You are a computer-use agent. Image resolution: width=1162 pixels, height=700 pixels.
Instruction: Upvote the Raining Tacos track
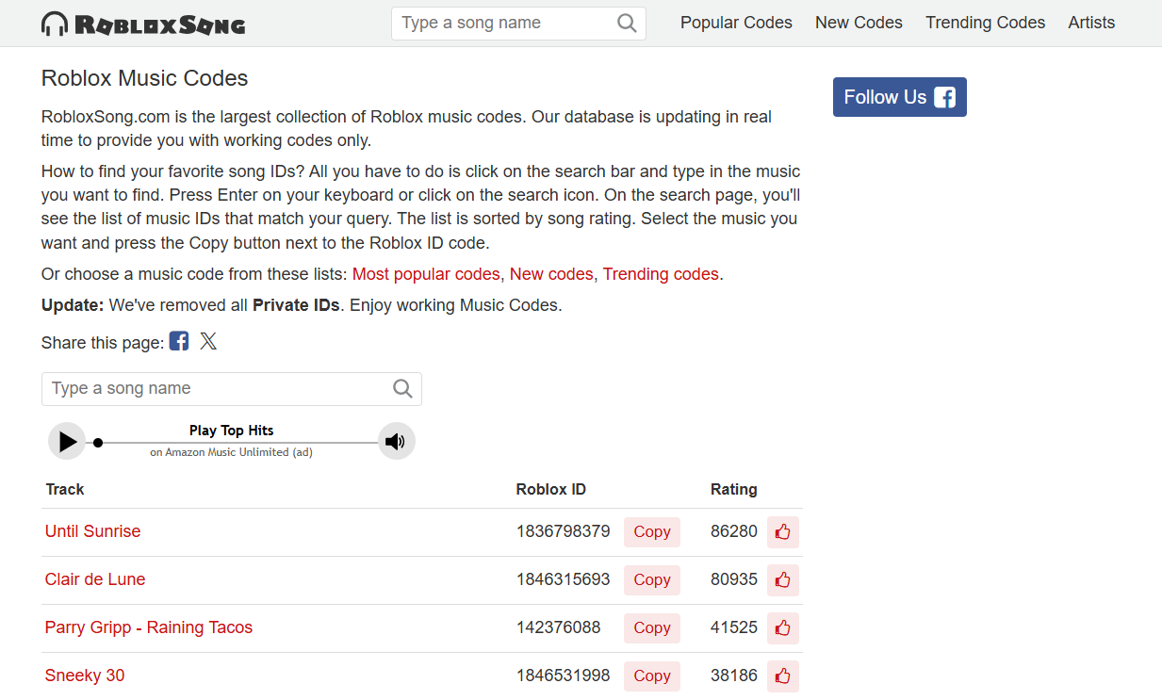coord(782,628)
